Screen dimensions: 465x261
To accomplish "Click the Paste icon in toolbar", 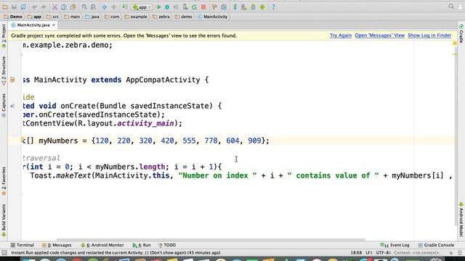I will [x=73, y=7].
